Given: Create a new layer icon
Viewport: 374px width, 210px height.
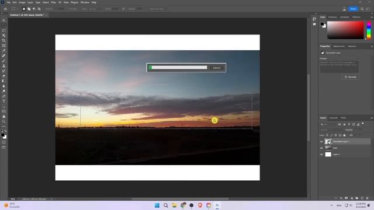Looking at the screenshot, I should (362, 198).
